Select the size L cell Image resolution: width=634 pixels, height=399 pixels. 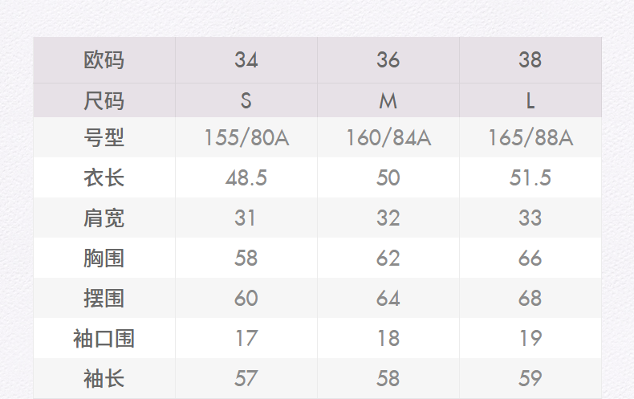click(530, 101)
